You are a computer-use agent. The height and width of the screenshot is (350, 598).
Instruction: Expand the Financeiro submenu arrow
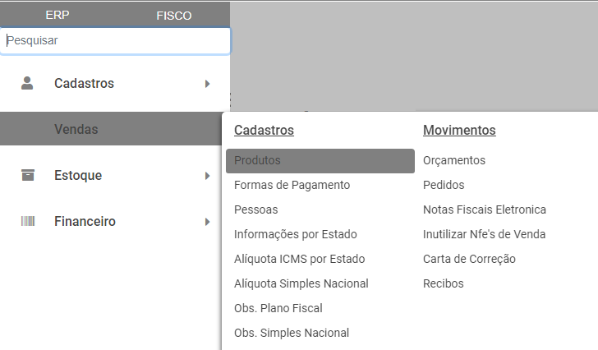208,221
